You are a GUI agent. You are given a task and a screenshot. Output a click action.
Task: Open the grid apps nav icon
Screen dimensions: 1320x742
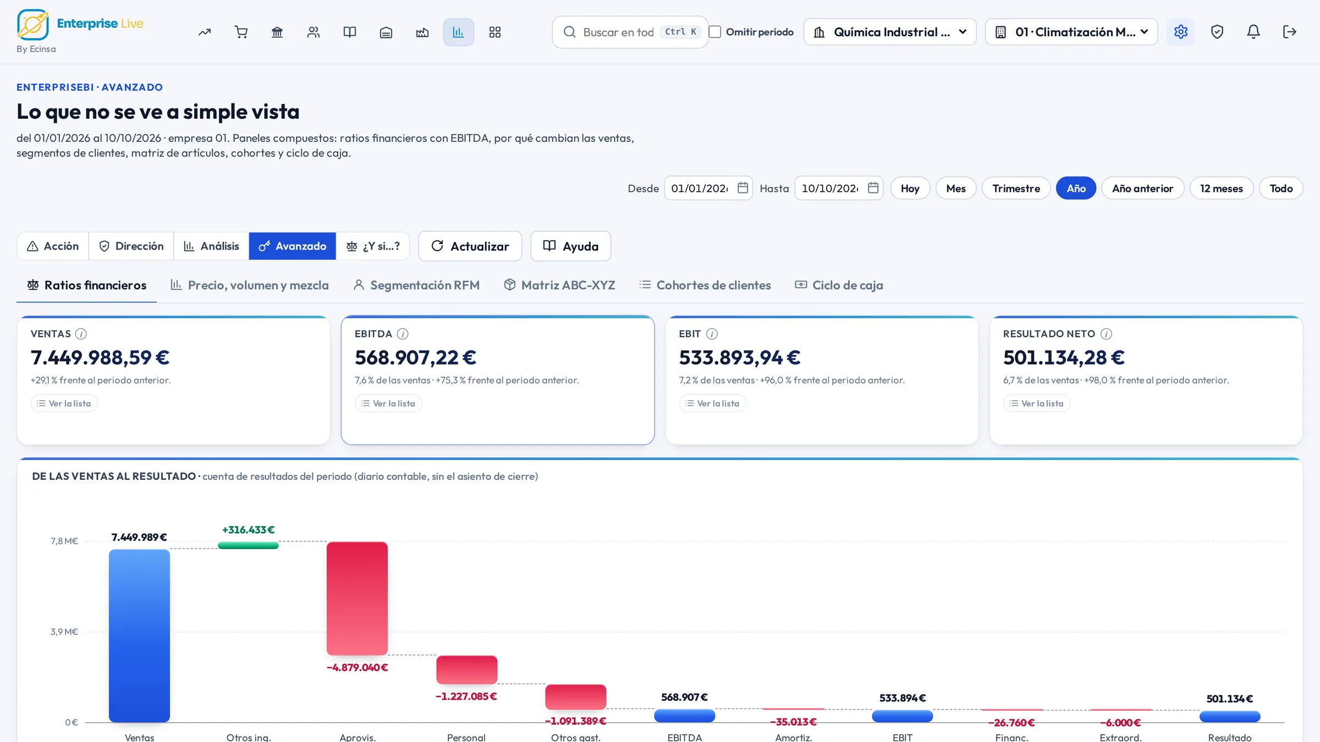click(495, 32)
